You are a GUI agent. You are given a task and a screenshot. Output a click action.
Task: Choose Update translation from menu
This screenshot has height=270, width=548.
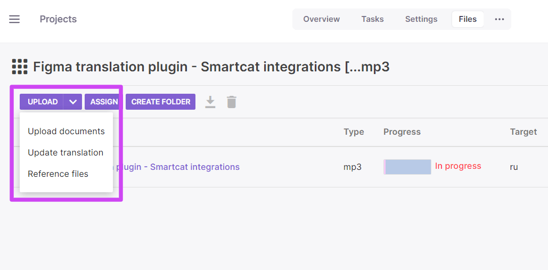point(67,153)
